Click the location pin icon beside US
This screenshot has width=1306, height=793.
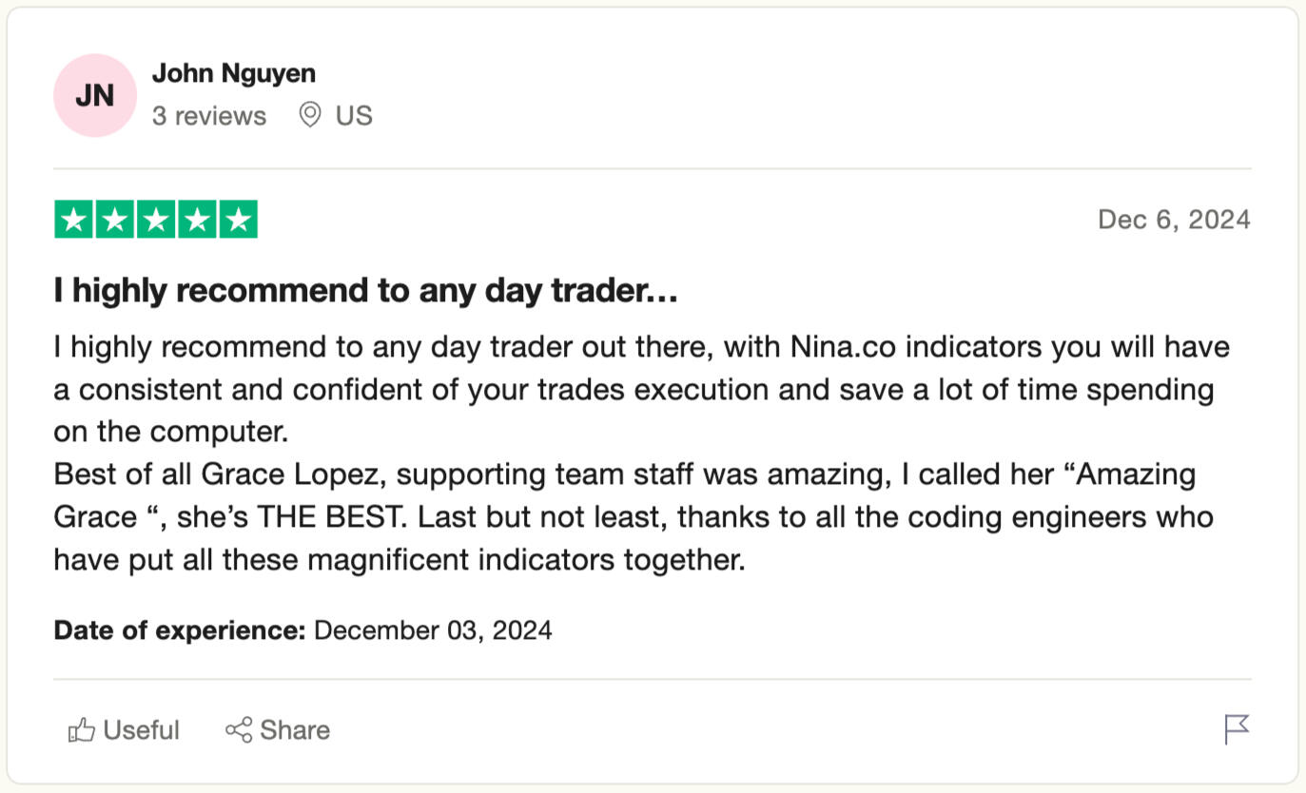(309, 116)
